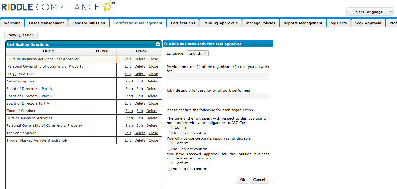Open the Pending Approvals tab
Viewport: 397px width, 189px height.
221,23
